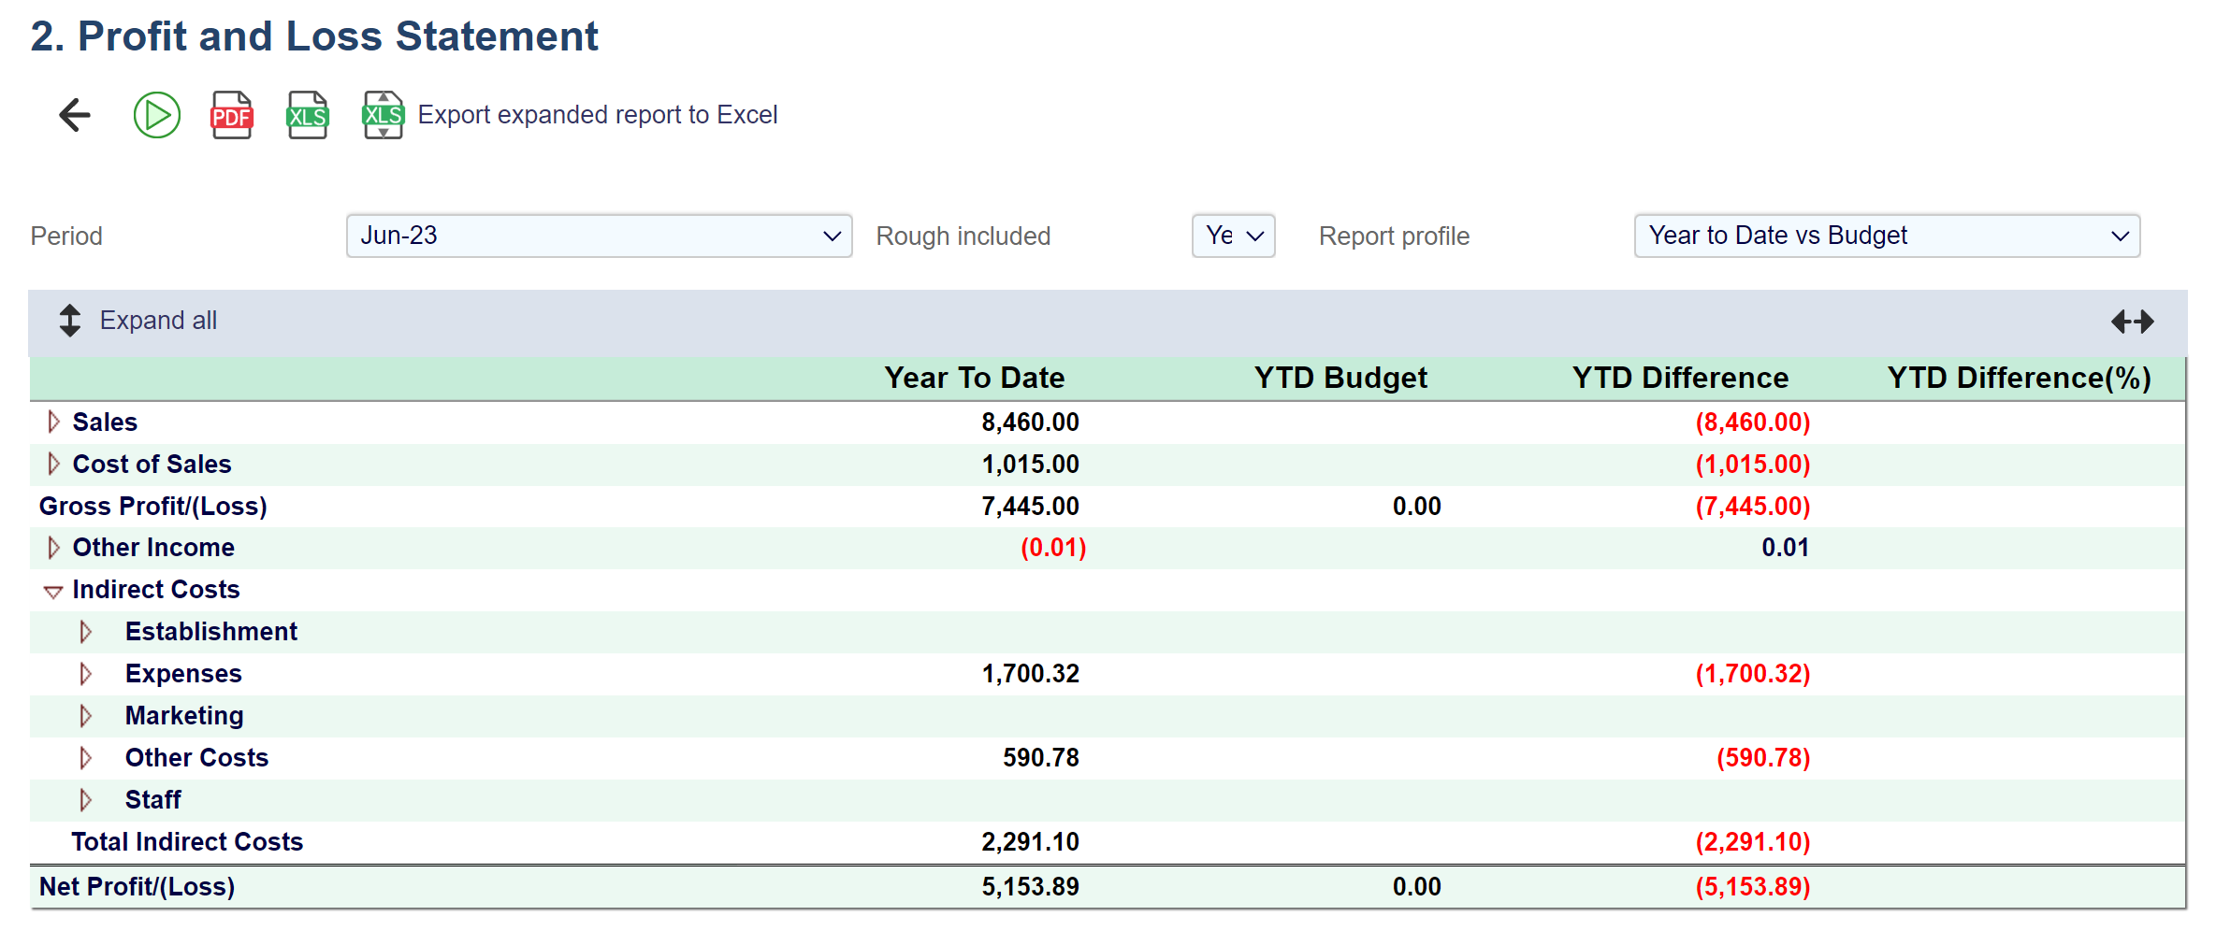Open the Period dropdown showing Jun-23

pyautogui.click(x=599, y=236)
